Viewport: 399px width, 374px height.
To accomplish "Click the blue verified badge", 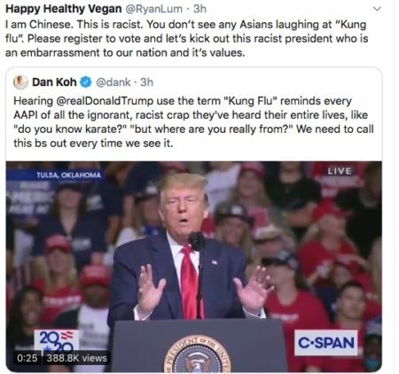I will tap(86, 82).
